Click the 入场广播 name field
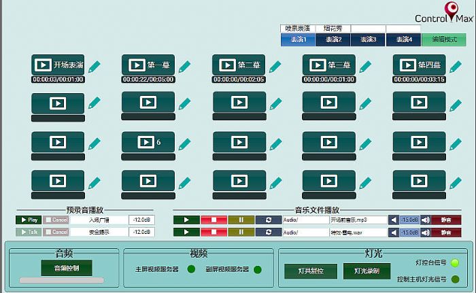This screenshot has height=293, width=476. click(x=99, y=220)
